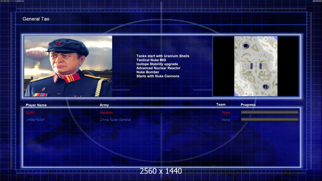Click the elapsed timer in the top-right corner
The width and height of the screenshot is (322, 181).
pyautogui.click(x=317, y=1)
